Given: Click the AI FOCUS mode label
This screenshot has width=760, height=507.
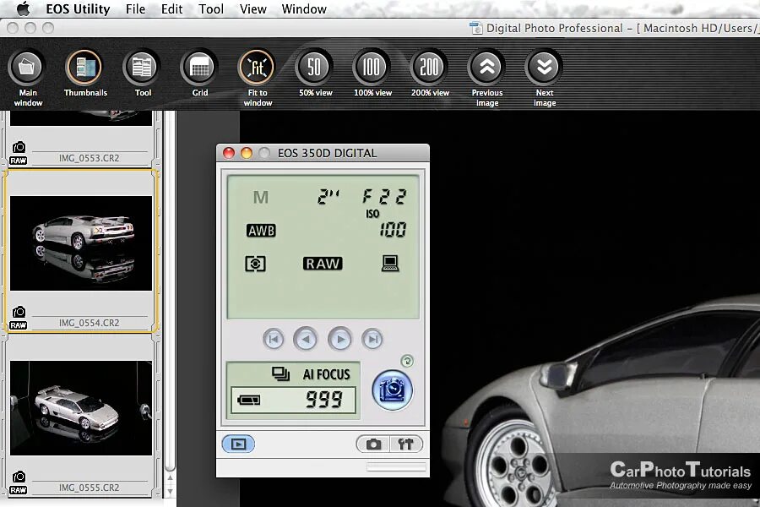Looking at the screenshot, I should pos(326,374).
